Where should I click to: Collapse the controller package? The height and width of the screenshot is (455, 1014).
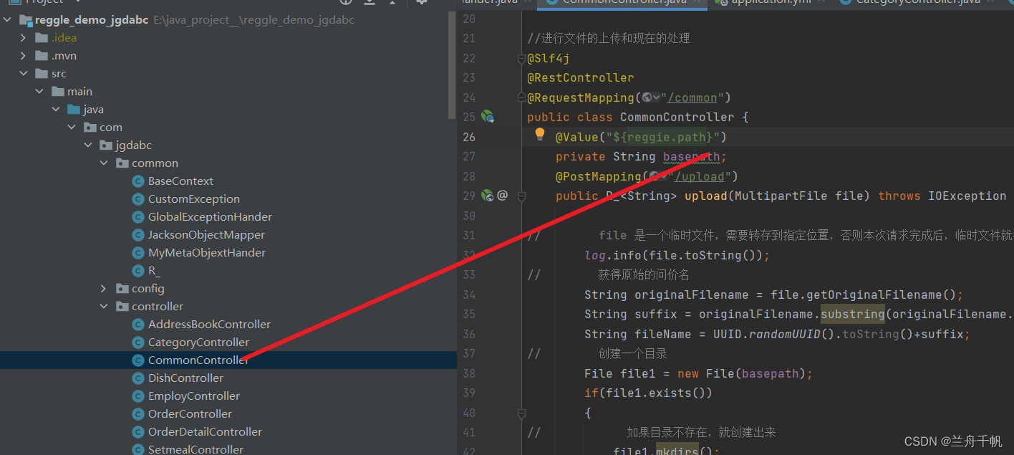point(104,307)
